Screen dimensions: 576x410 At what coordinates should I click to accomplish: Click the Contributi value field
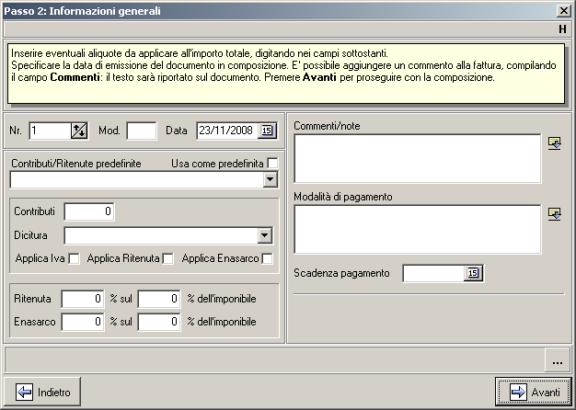pos(89,211)
